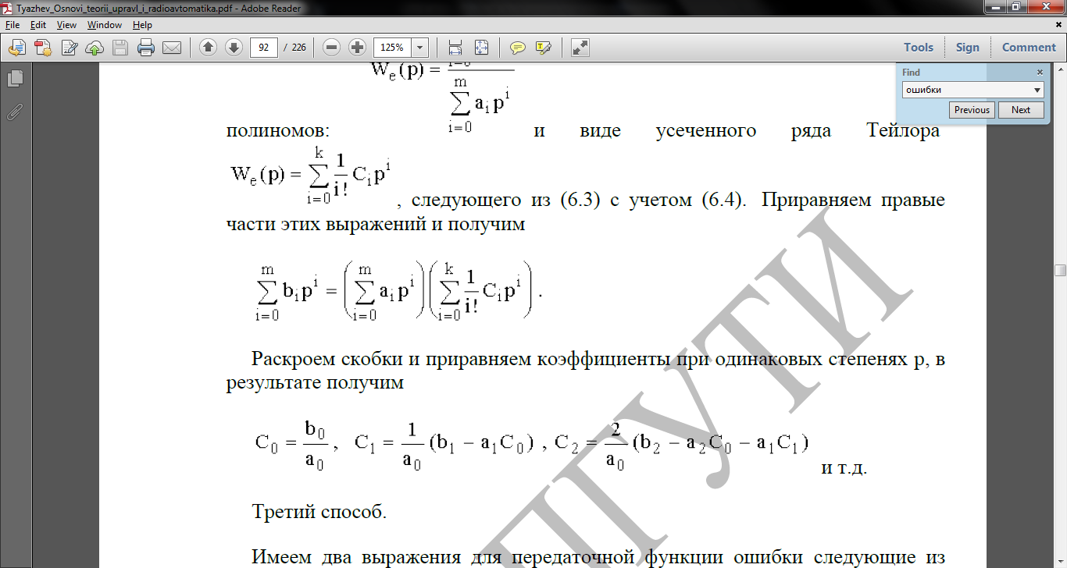Open the View menu
The image size is (1067, 568).
click(66, 25)
